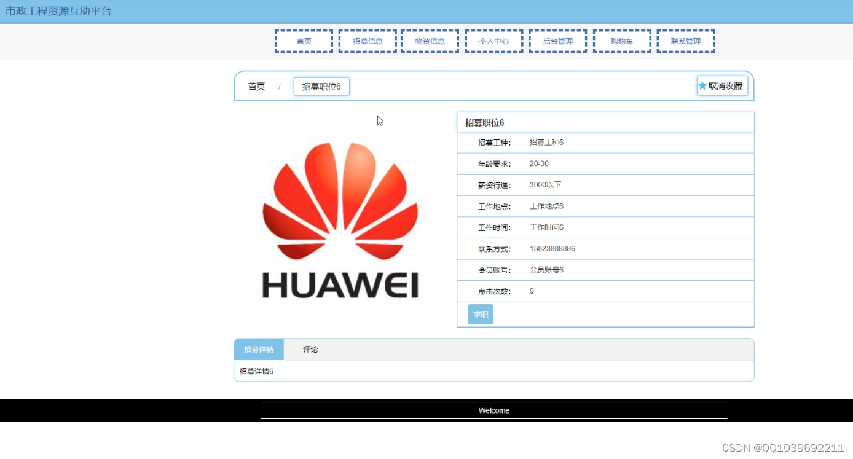Click the Welcome footer text
The height and width of the screenshot is (459, 853).
tap(494, 410)
